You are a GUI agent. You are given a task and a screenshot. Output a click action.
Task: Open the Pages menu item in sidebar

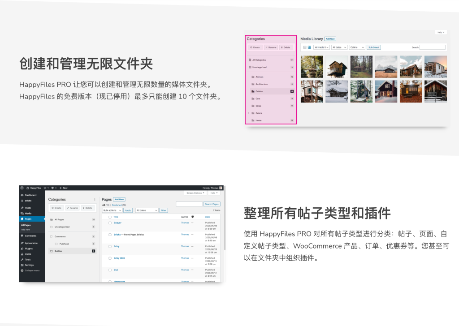(x=32, y=219)
